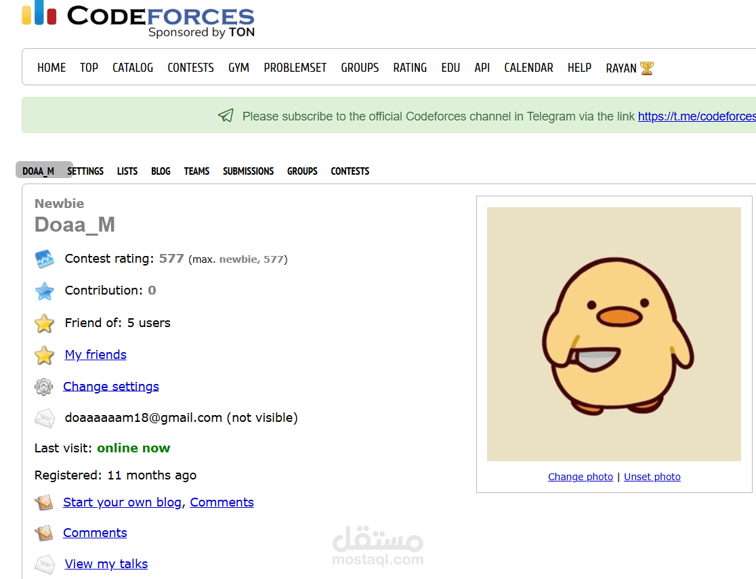Open Comments link next to Start your own blog

[x=222, y=502]
